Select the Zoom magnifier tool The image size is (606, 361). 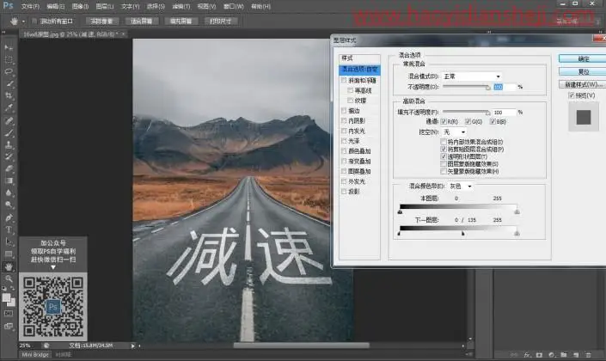(x=9, y=278)
